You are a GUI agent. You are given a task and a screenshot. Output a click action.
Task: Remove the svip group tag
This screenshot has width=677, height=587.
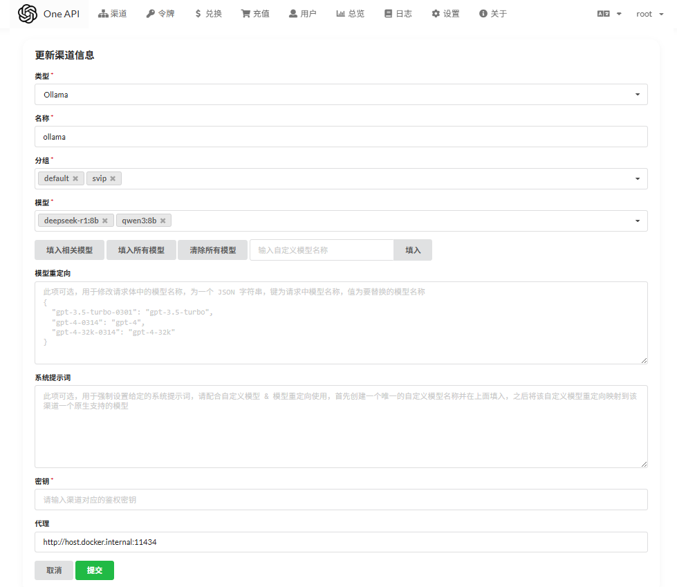(x=113, y=178)
